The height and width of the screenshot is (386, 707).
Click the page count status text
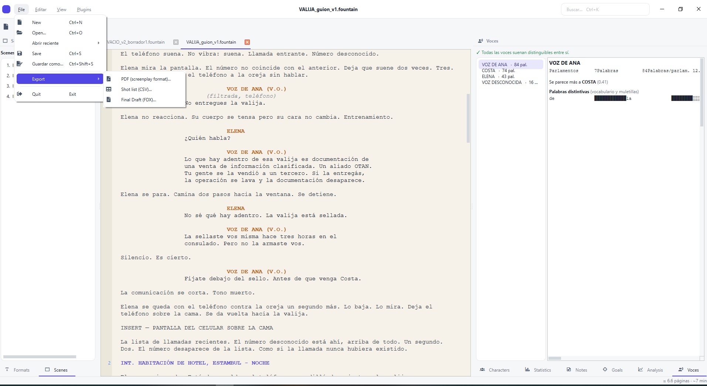(684, 381)
